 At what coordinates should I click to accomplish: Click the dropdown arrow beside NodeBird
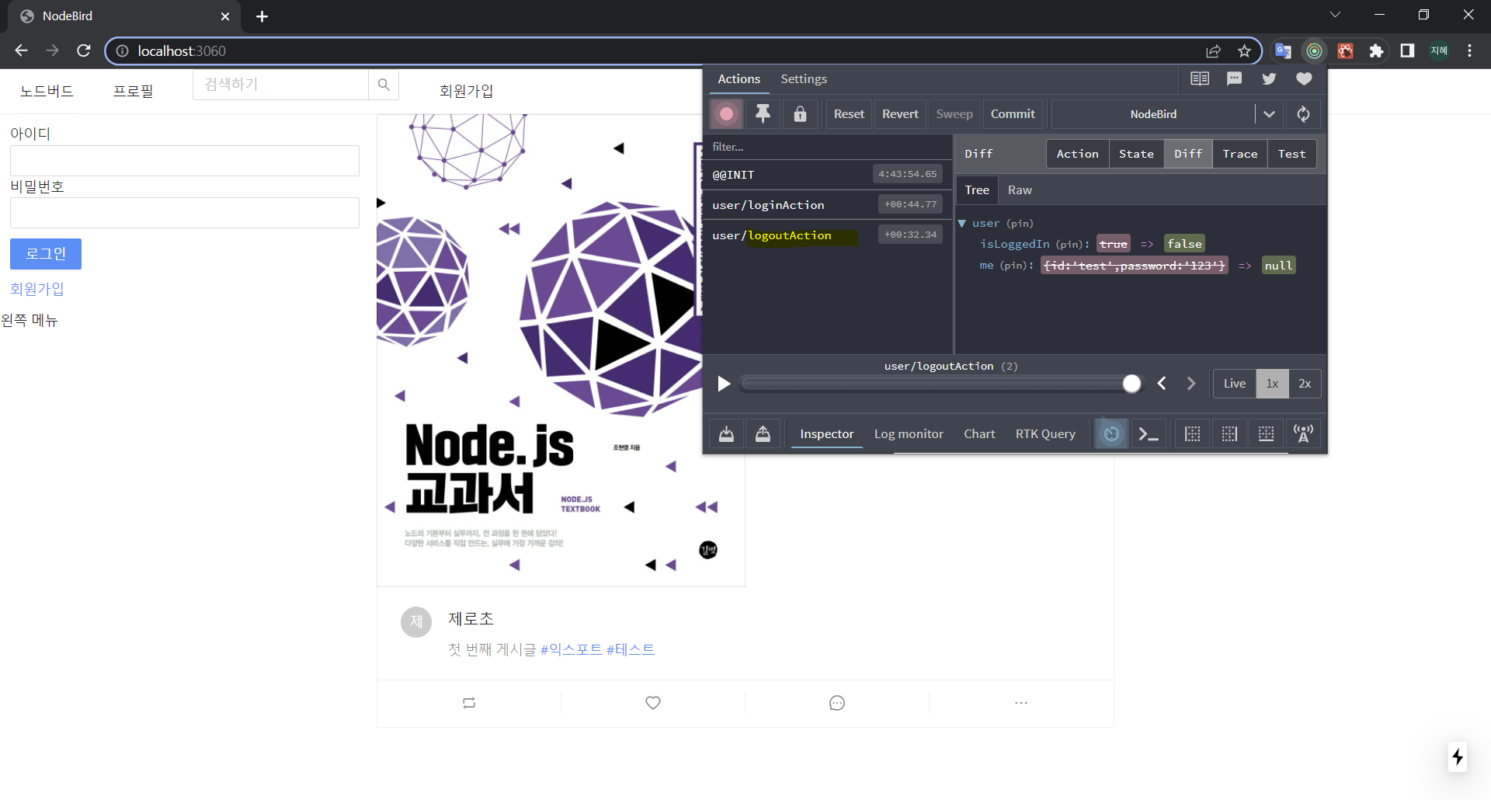pos(1269,114)
